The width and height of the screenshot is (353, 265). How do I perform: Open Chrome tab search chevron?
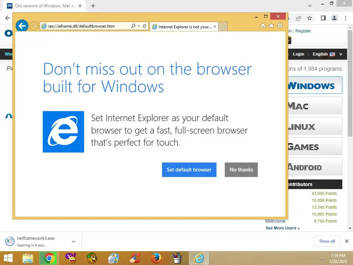(310, 6)
